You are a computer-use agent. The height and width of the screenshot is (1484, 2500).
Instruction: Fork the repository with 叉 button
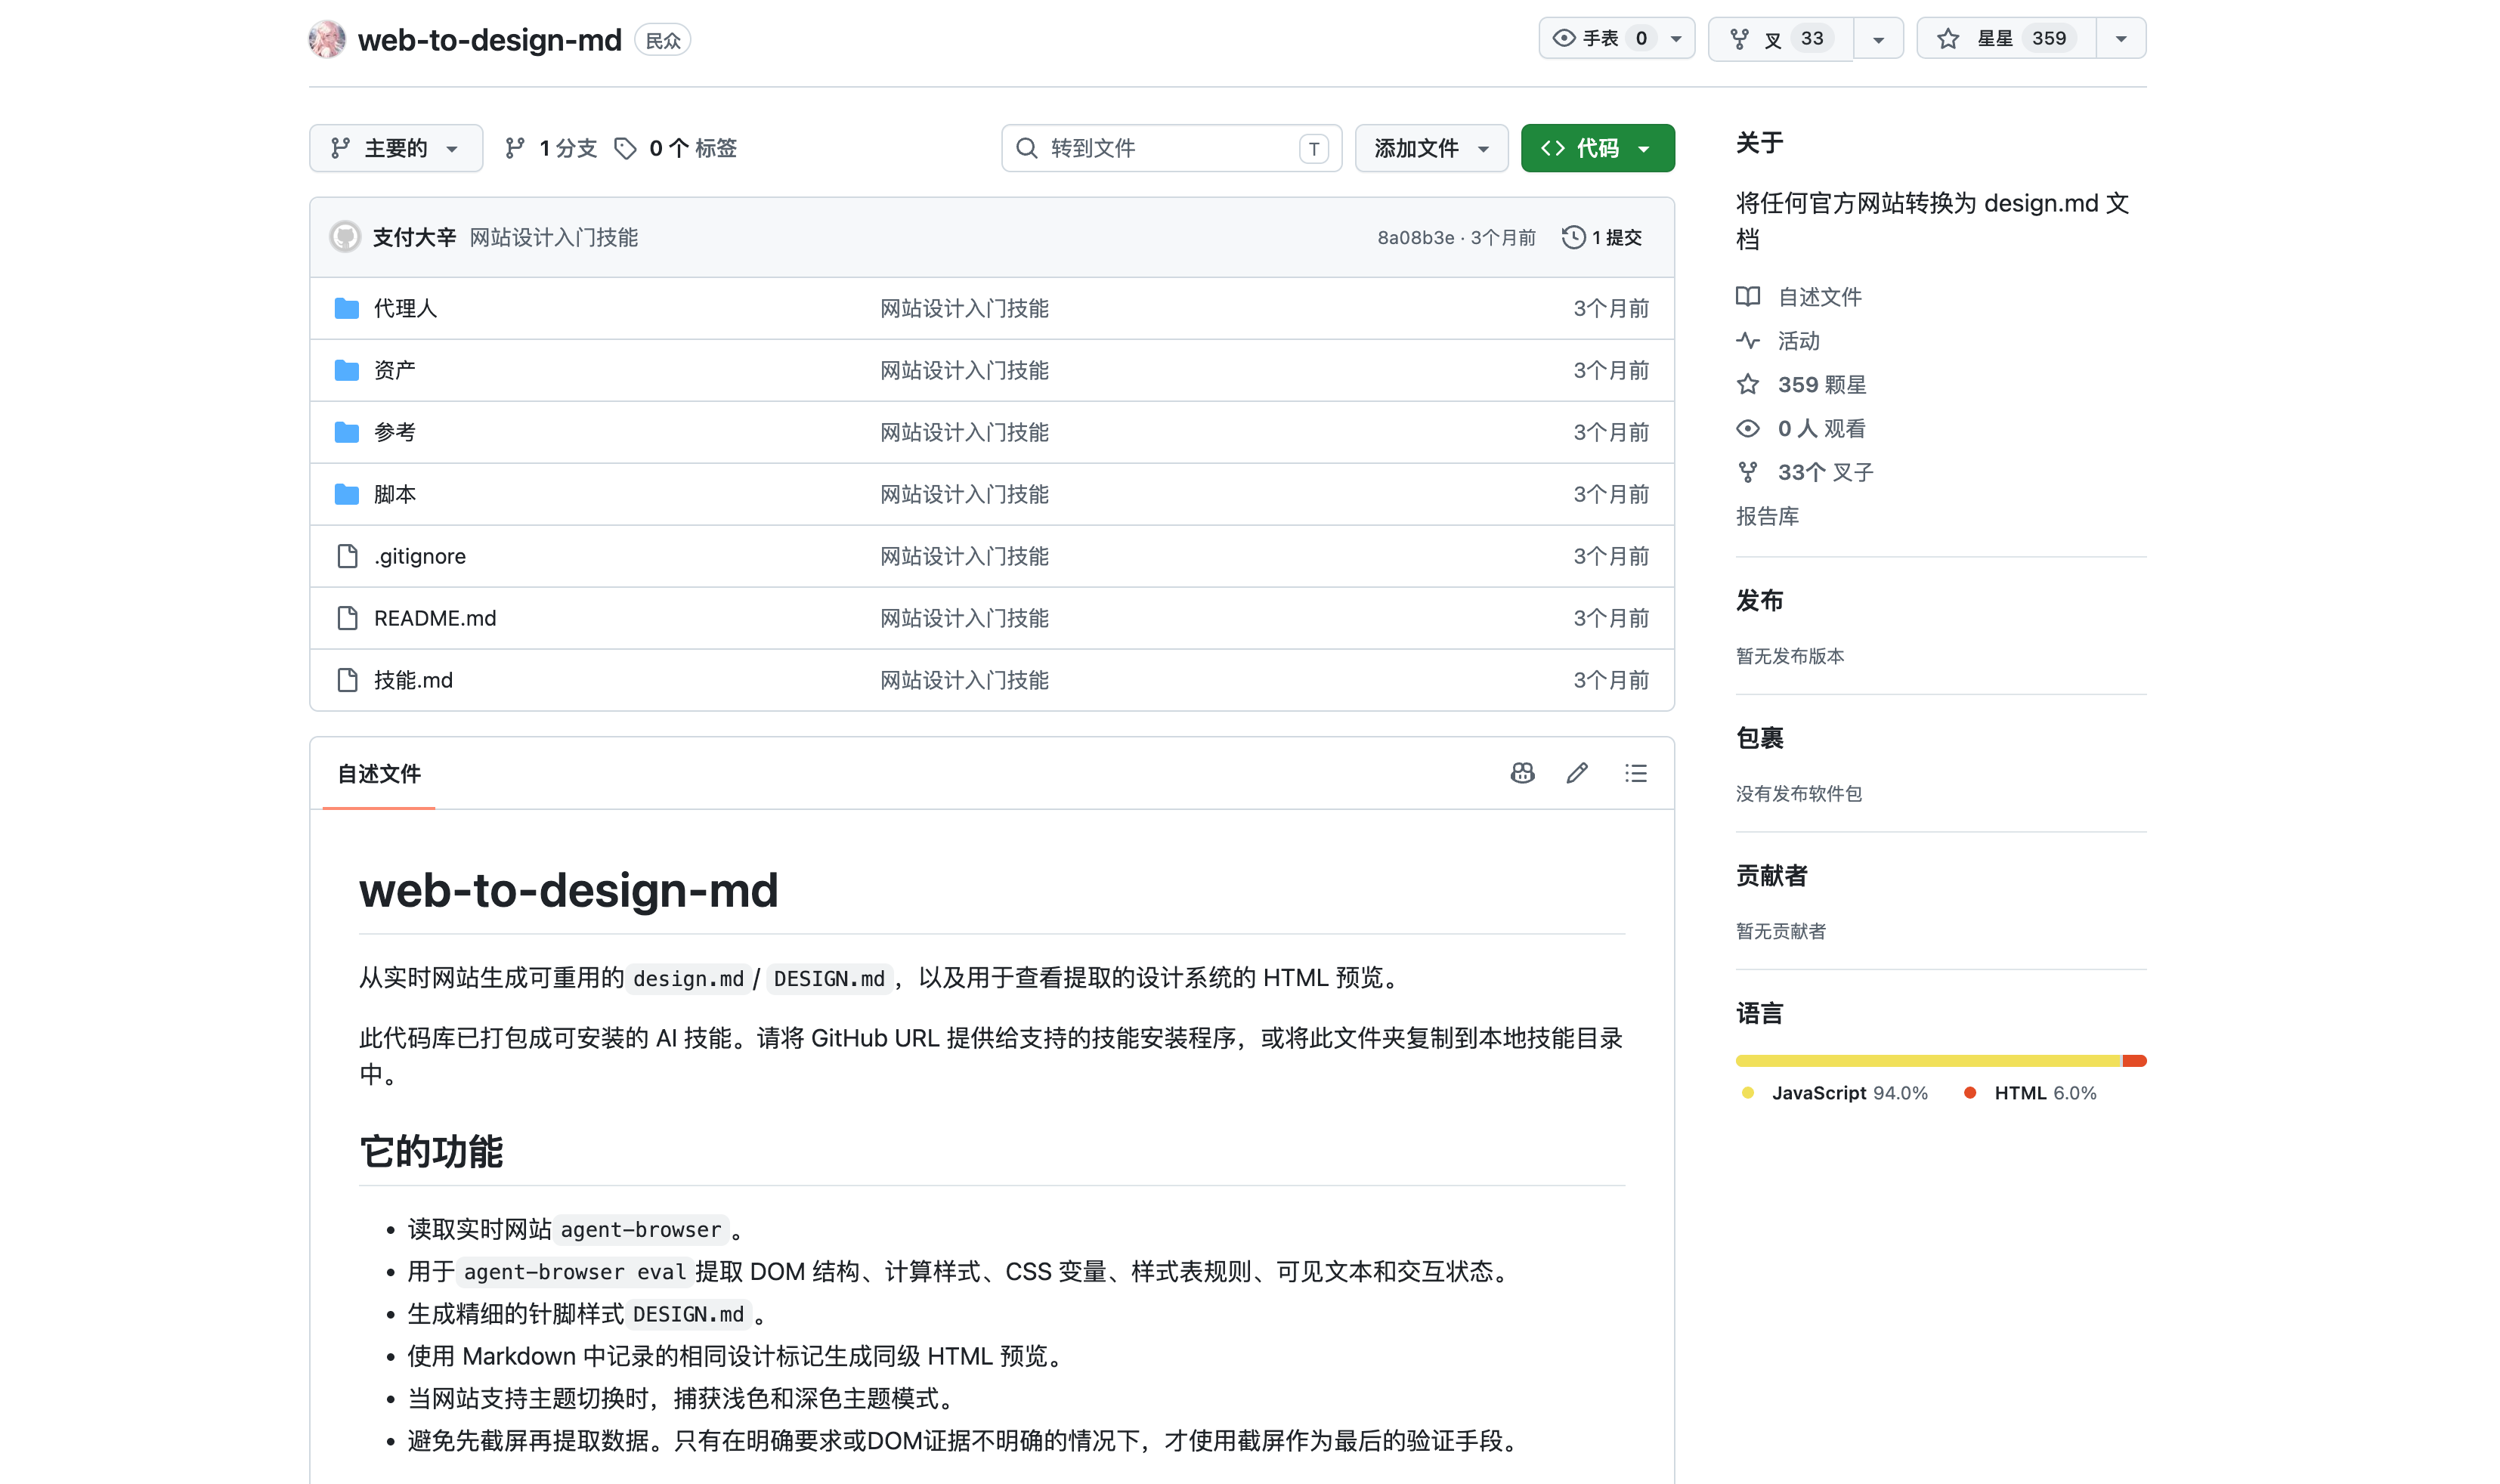tap(1781, 38)
